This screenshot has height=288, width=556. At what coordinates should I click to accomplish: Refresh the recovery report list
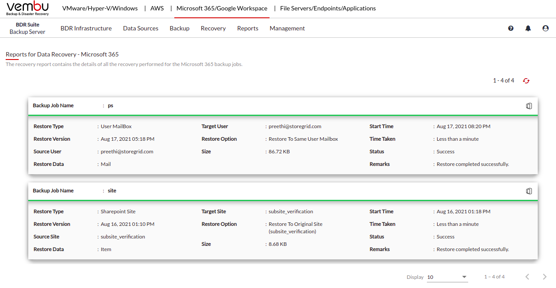pos(526,81)
